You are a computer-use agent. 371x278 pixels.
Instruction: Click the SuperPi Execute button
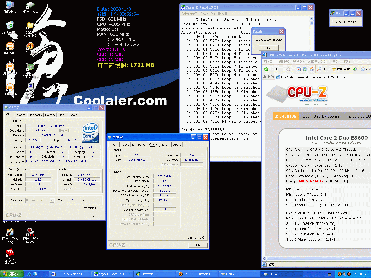345,22
